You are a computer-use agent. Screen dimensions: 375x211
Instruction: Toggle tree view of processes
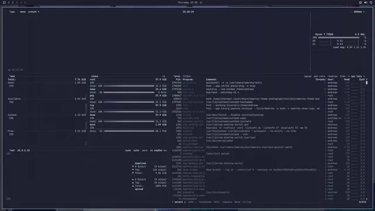(343, 76)
